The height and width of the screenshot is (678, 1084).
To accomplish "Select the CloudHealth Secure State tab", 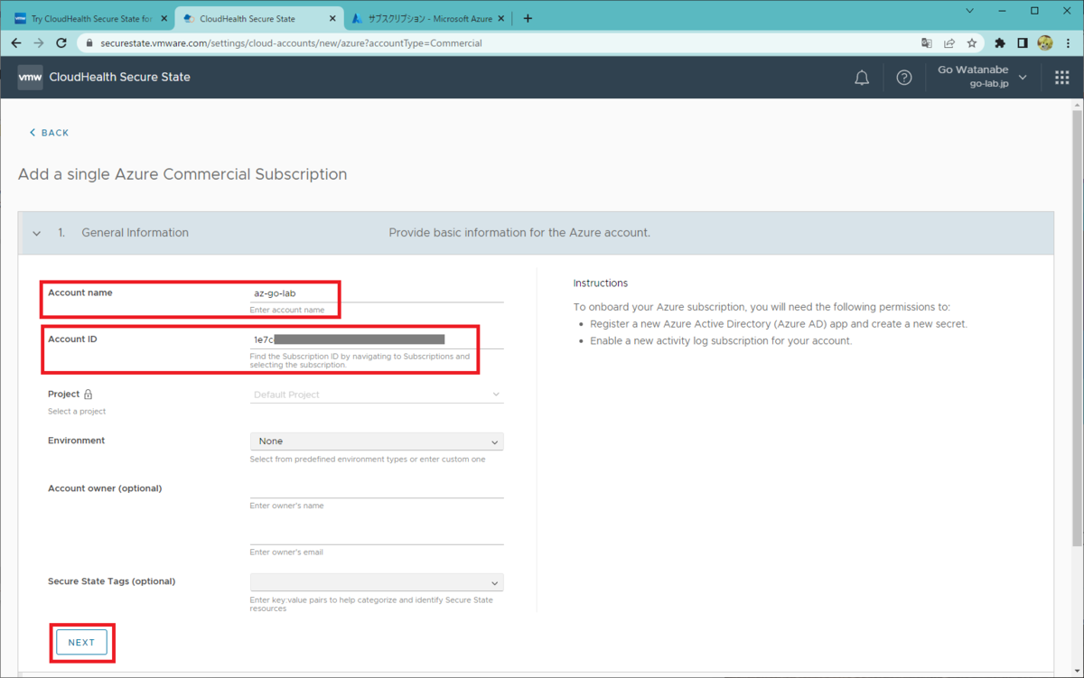I will coord(257,18).
